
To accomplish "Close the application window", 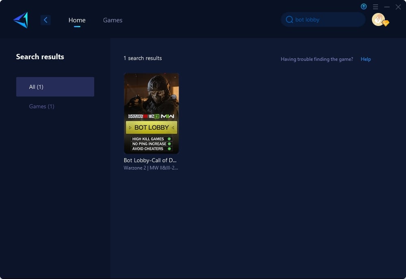I will (398, 7).
